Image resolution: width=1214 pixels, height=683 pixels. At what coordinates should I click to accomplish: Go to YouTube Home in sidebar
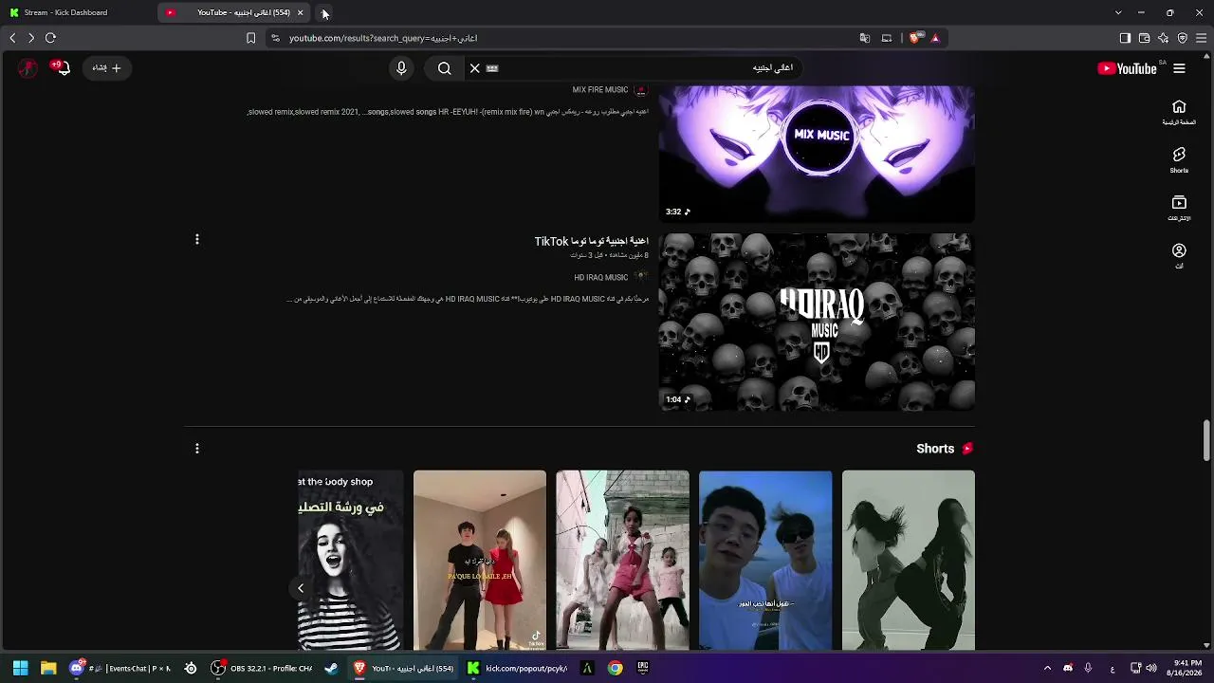1179,112
